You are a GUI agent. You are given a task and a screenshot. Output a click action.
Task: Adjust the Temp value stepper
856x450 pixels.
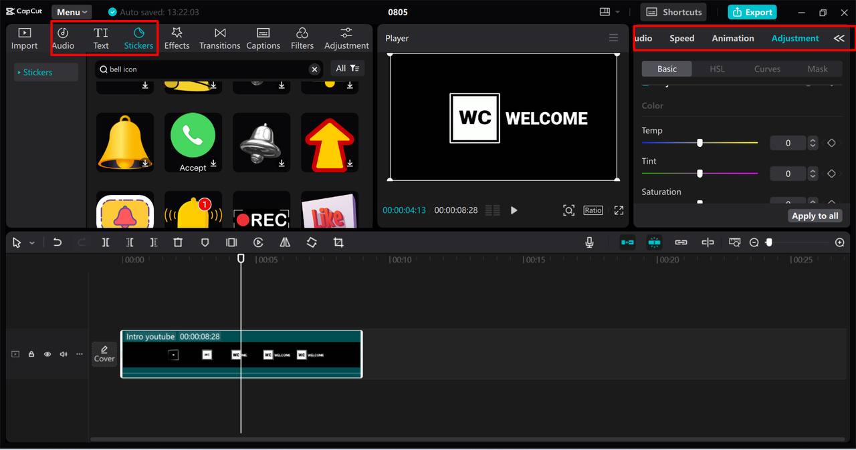point(813,143)
